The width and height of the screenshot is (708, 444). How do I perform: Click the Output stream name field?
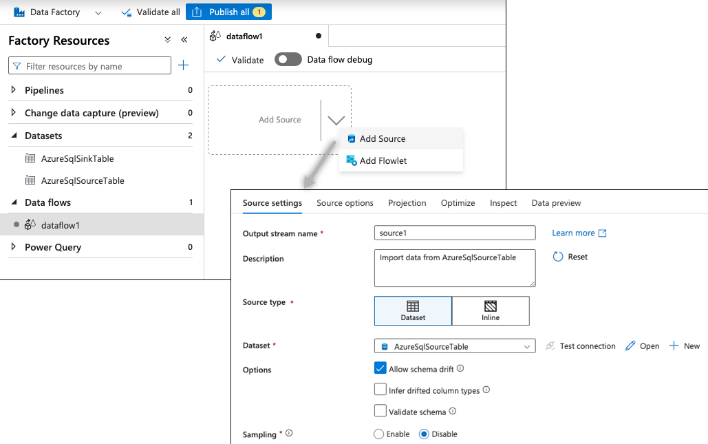454,233
